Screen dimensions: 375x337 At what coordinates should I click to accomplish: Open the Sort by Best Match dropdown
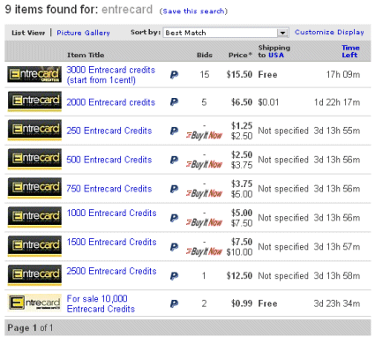pyautogui.click(x=226, y=33)
